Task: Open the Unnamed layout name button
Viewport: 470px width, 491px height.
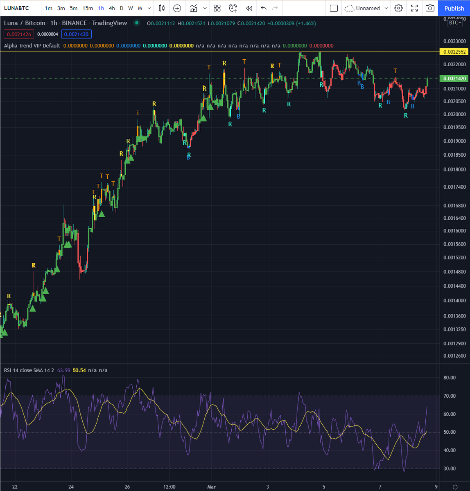Action: point(368,8)
